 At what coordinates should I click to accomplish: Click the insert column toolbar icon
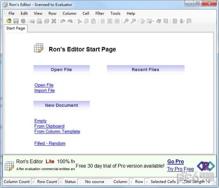point(39,21)
